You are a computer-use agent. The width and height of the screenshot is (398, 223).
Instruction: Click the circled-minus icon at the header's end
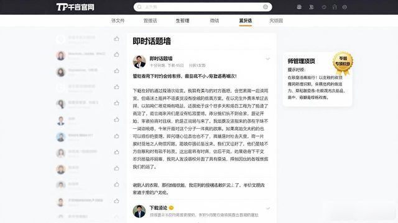pyautogui.click(x=345, y=7)
